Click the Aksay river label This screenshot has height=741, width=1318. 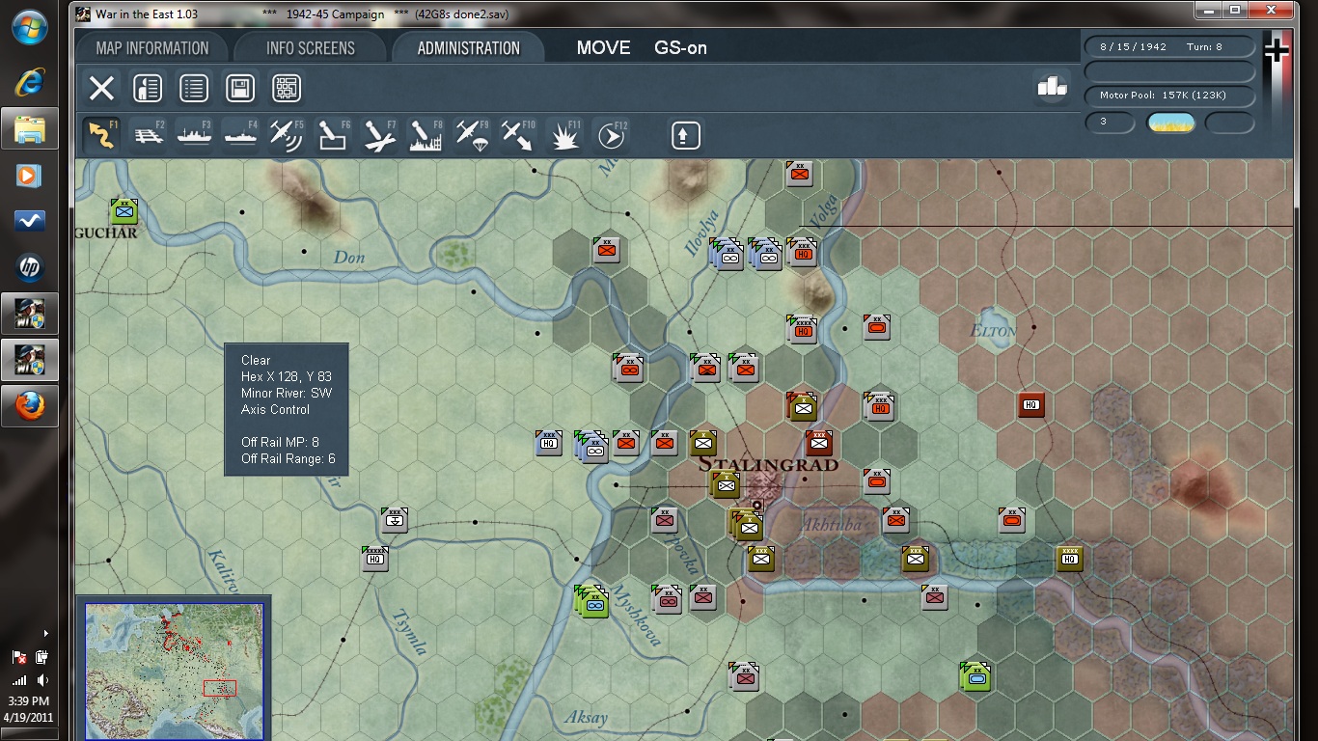tap(586, 718)
